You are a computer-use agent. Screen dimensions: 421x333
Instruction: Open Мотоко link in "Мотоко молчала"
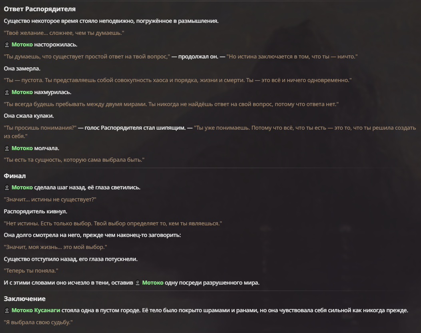[22, 148]
